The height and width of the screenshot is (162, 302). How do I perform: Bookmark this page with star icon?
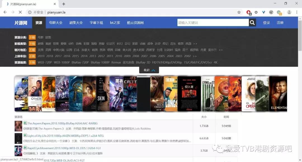coord(239,12)
